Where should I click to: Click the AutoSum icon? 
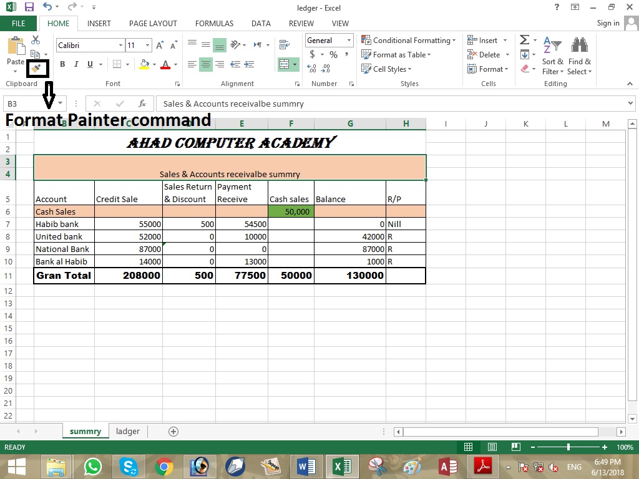(525, 39)
